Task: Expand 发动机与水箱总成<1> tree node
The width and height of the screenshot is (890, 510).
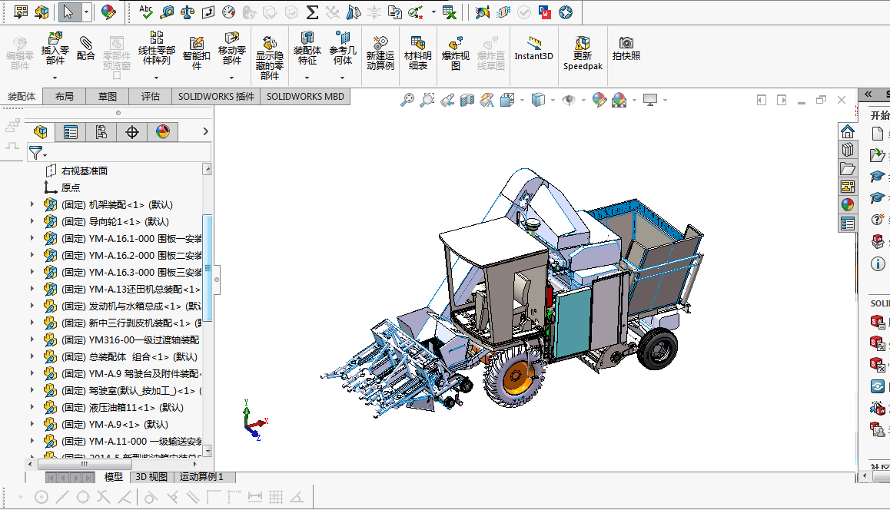Action: pos(32,306)
